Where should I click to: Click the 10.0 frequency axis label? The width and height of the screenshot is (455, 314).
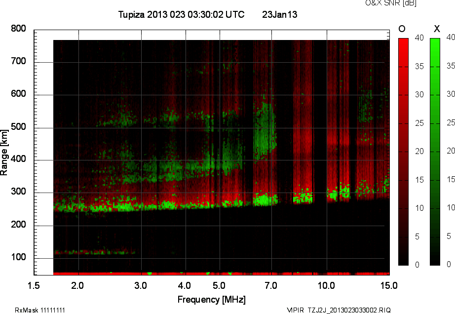tap(326, 286)
